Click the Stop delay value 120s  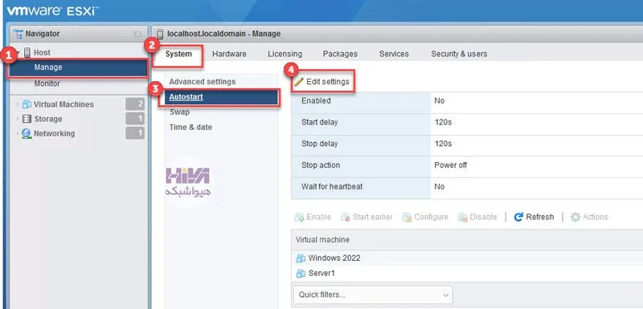tap(443, 144)
